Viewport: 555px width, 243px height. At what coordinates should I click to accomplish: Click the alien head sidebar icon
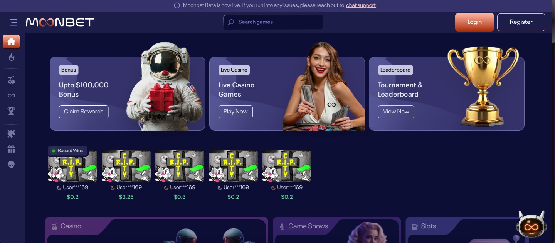[x=12, y=165]
